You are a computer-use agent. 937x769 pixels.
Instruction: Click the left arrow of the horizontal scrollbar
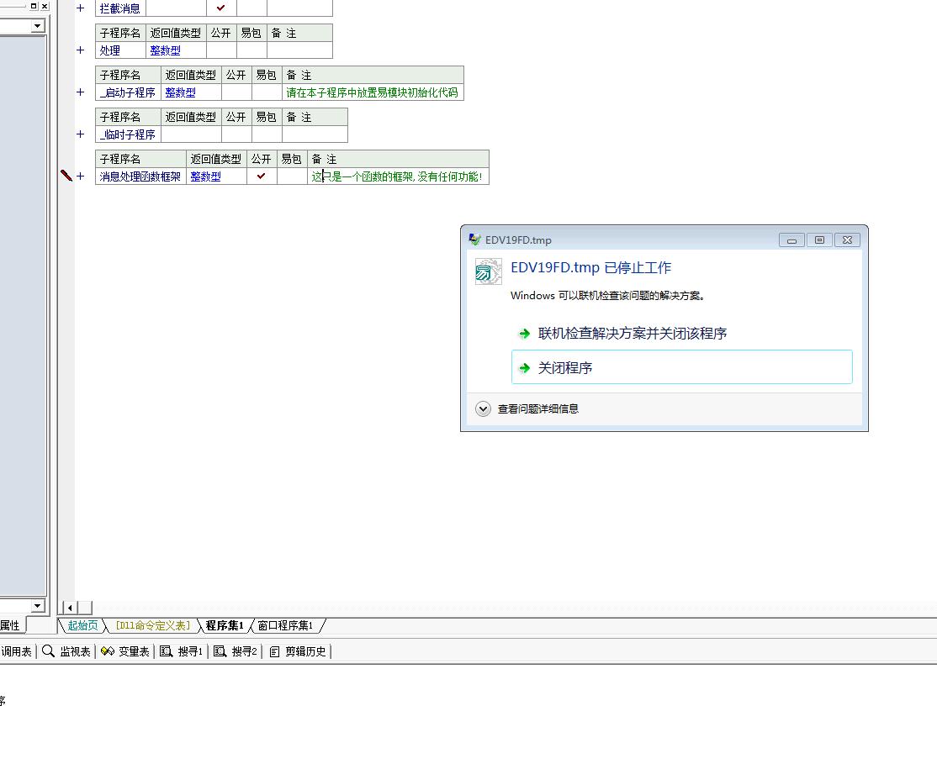coord(70,608)
